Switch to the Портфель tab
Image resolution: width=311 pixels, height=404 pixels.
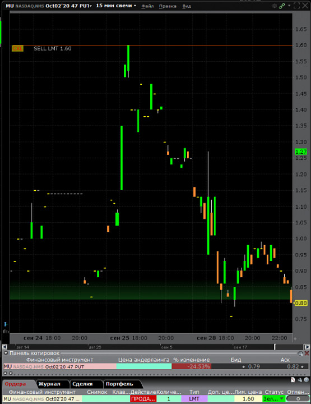[119, 384]
